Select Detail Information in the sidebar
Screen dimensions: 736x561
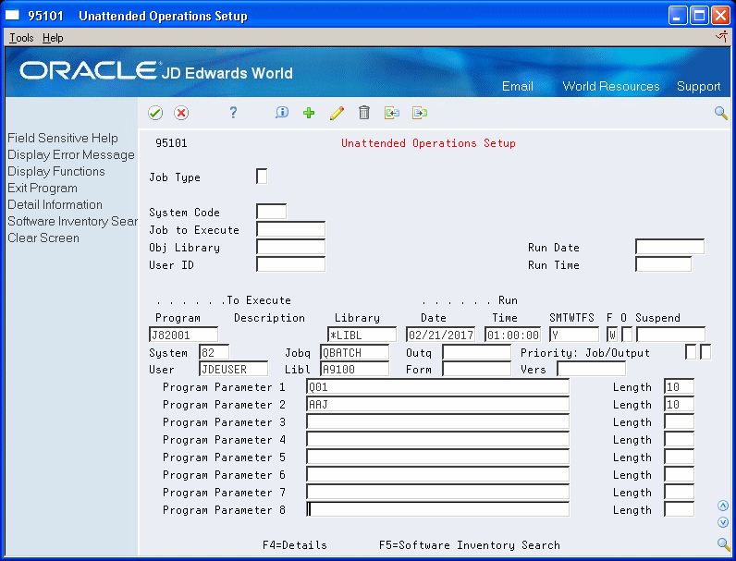pos(55,204)
